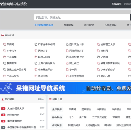Click 更多>> in the hot sites panel
This screenshot has height=131, width=131.
pyautogui.click(x=41, y=99)
